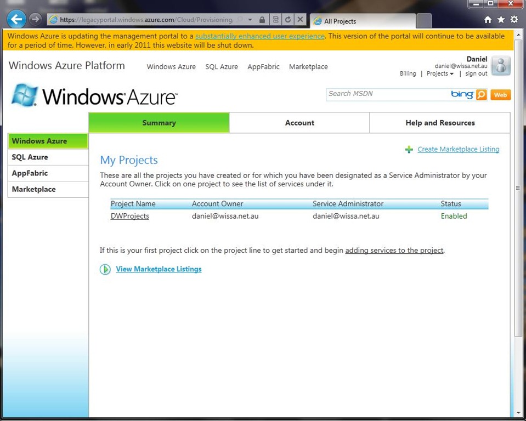
Task: Select Marketplace in left sidebar
Action: pos(48,189)
